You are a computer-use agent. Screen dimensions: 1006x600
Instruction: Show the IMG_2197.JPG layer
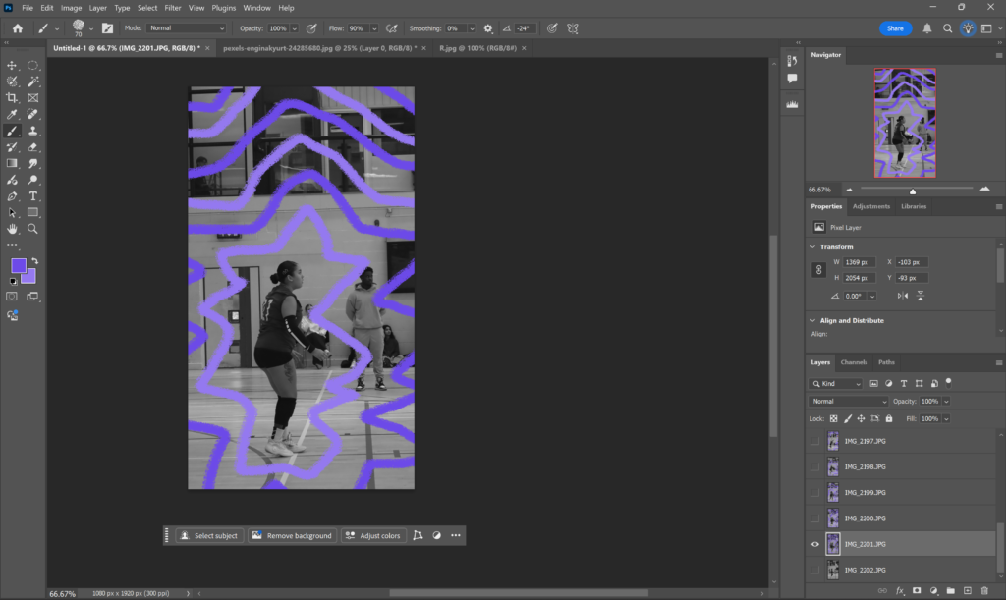tap(814, 442)
